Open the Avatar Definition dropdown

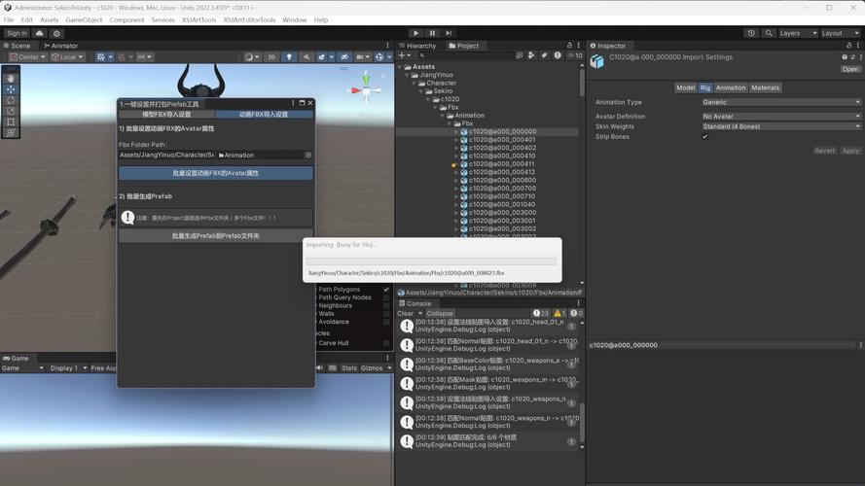pyautogui.click(x=781, y=117)
